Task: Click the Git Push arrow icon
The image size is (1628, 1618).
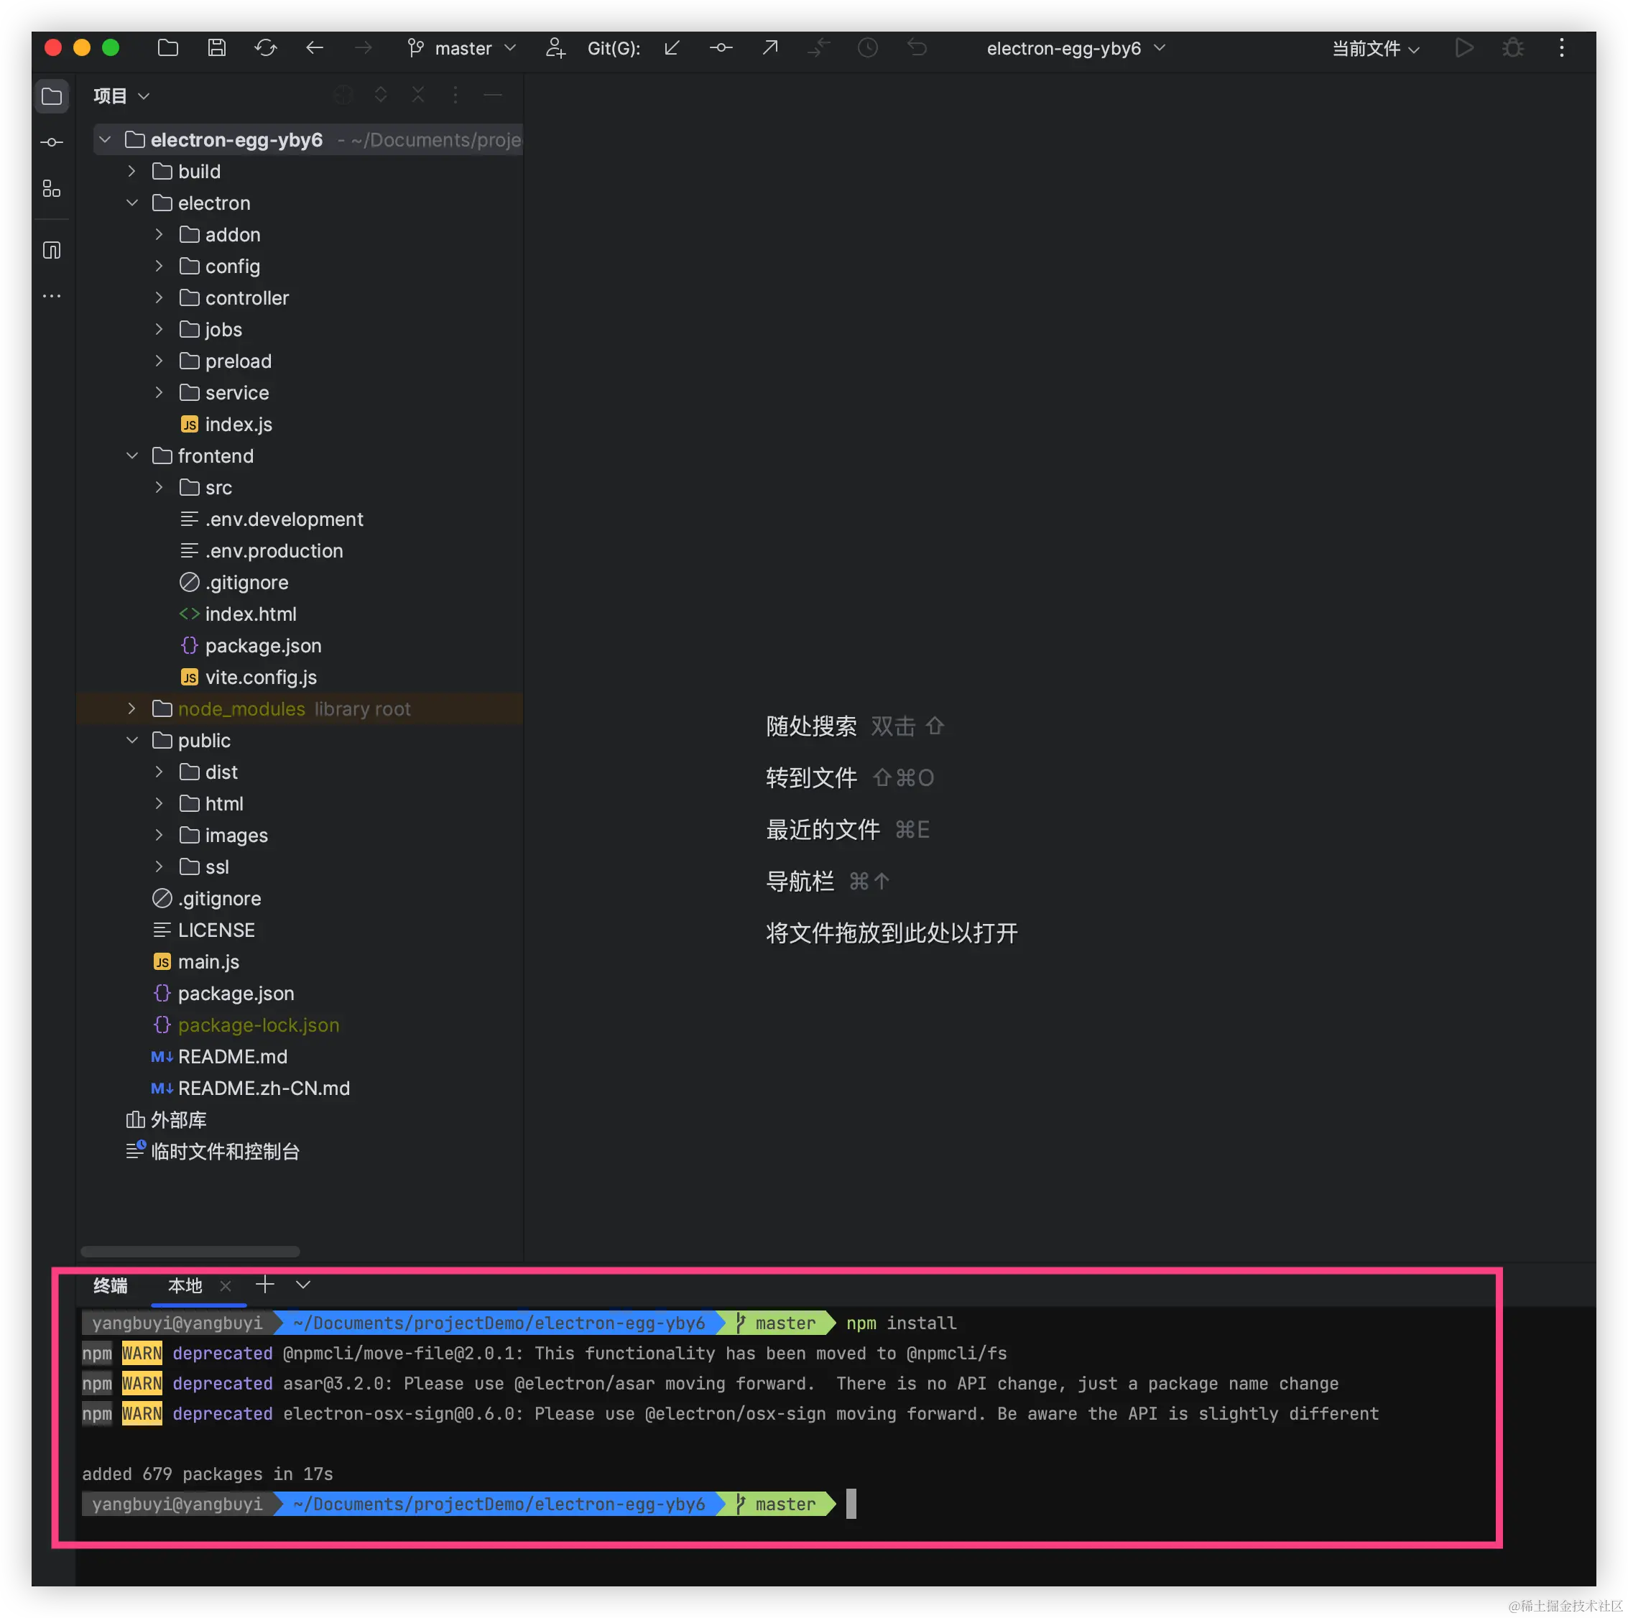Action: pyautogui.click(x=769, y=48)
